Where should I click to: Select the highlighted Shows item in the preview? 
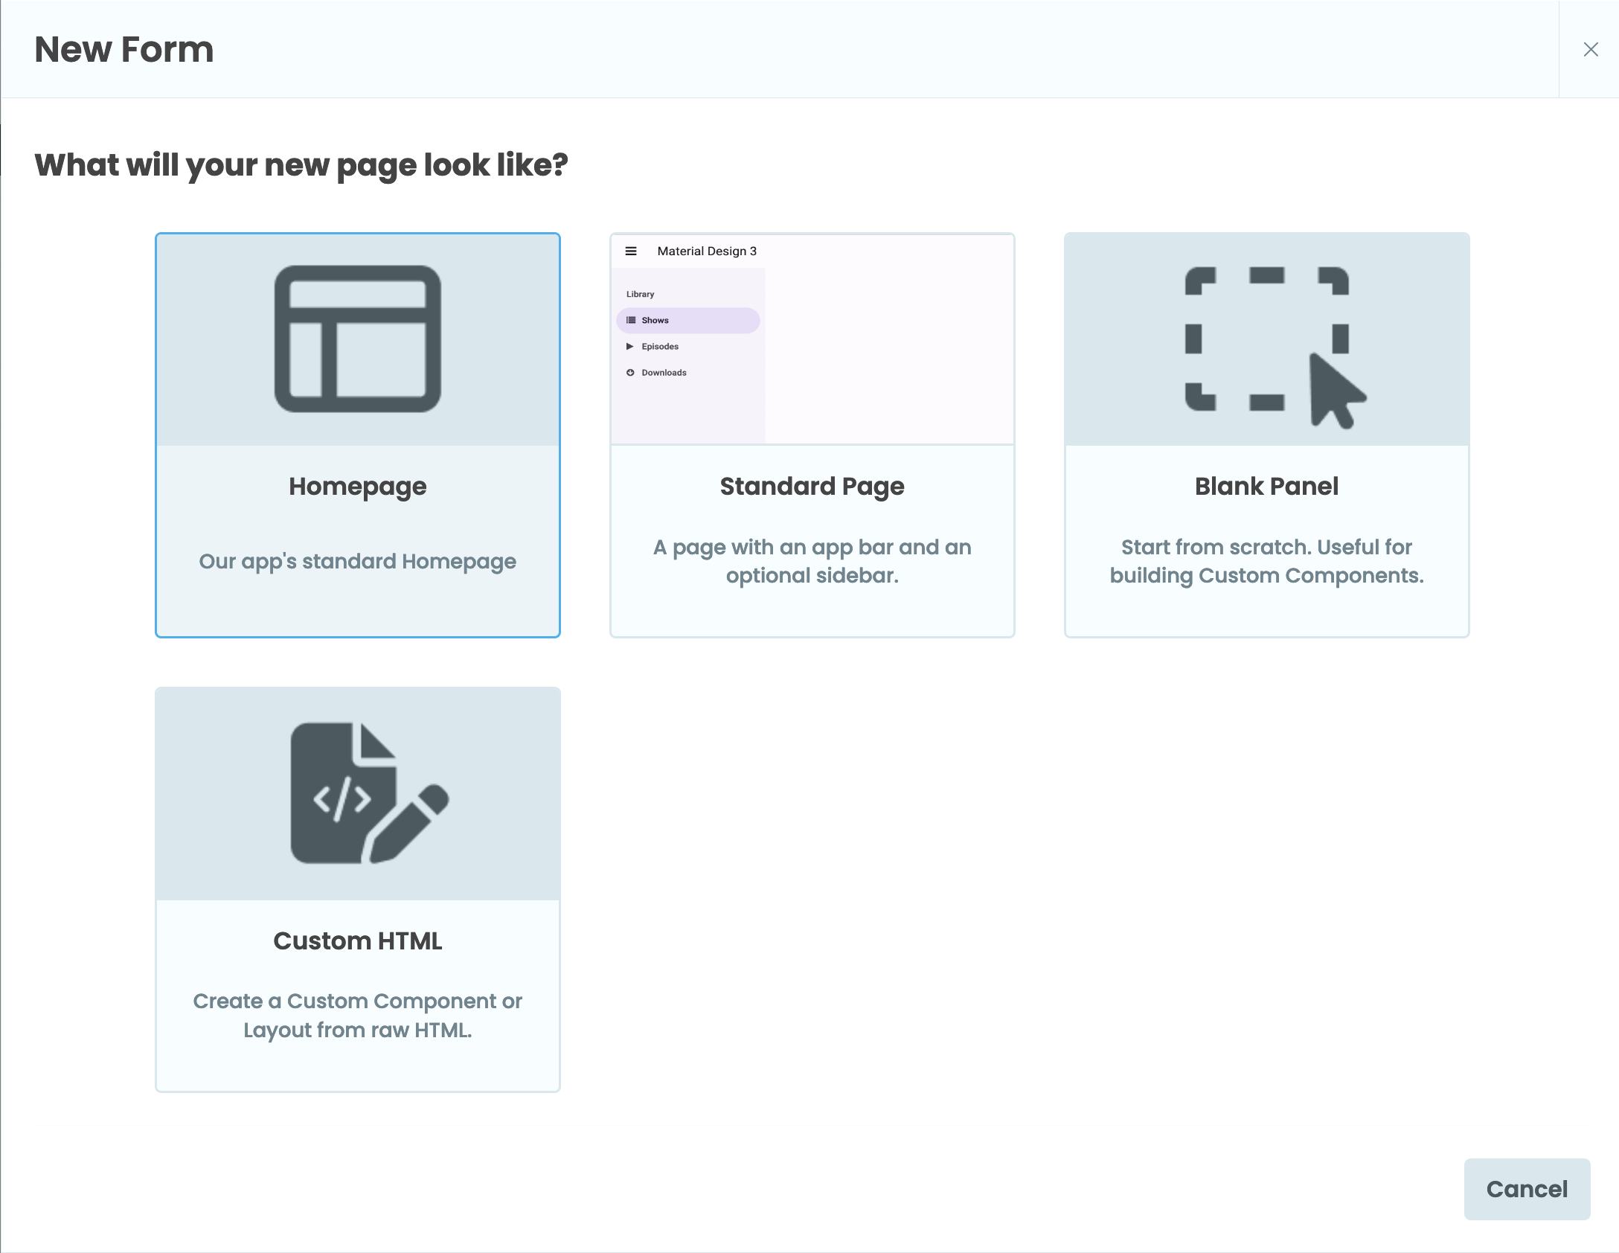686,320
